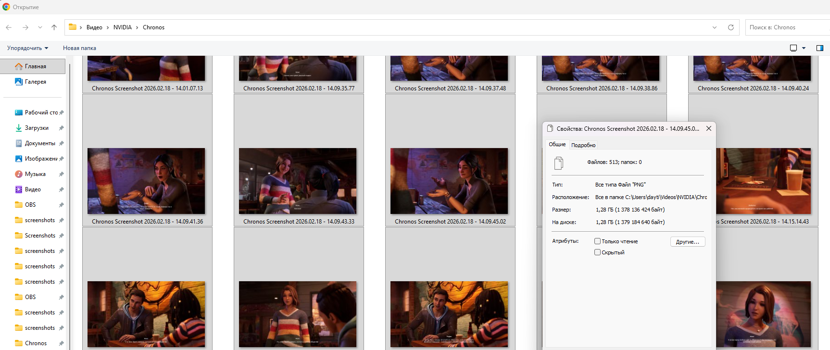Check the Скрытый attribute checkbox
830x350 pixels.
tap(597, 252)
